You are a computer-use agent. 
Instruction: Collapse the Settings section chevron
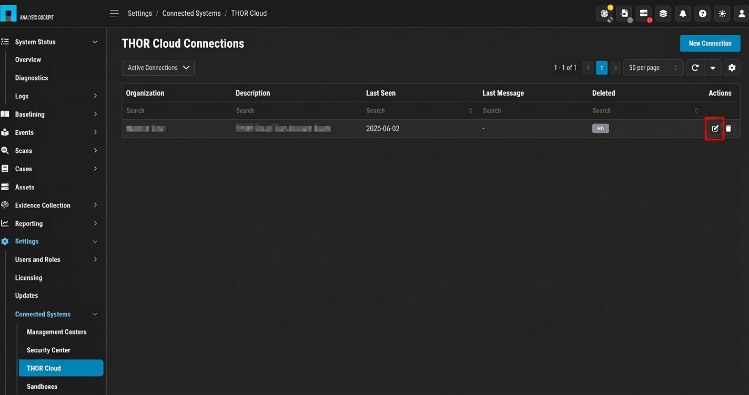[x=95, y=242]
